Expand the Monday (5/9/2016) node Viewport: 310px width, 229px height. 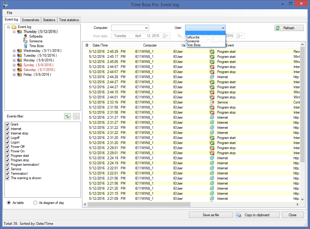point(14,60)
